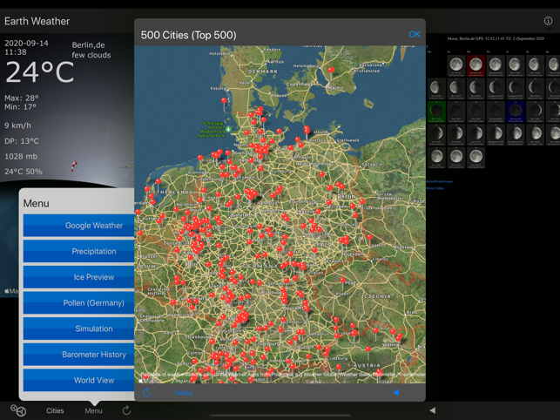The height and width of the screenshot is (420, 560).
Task: Launch Simulation from the menu
Action: [x=78, y=329]
